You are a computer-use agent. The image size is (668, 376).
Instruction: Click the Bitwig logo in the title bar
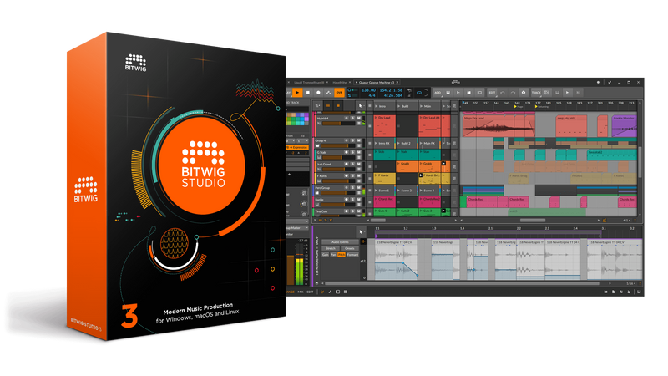click(455, 82)
